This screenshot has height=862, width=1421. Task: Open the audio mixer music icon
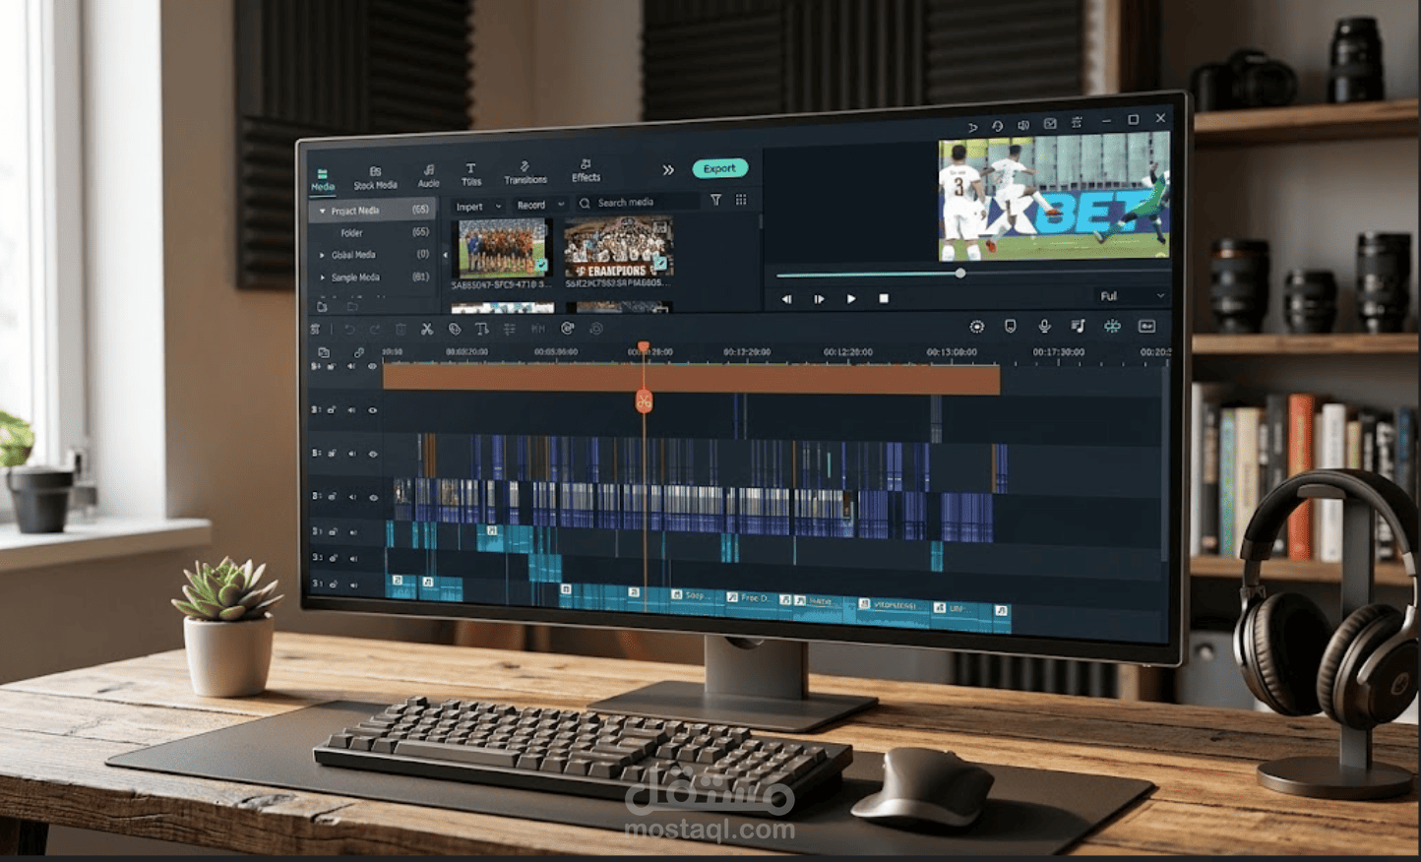(1078, 326)
